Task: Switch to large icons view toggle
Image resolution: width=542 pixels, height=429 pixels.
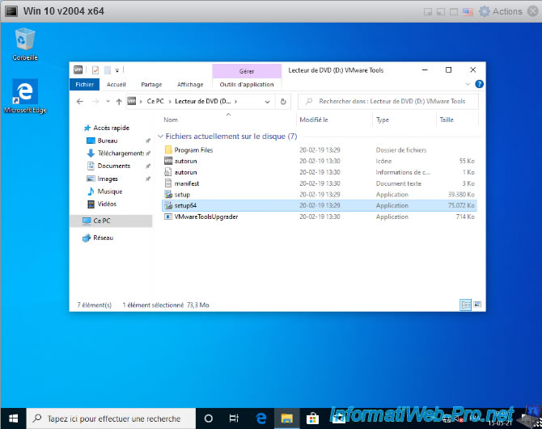Action: (477, 305)
